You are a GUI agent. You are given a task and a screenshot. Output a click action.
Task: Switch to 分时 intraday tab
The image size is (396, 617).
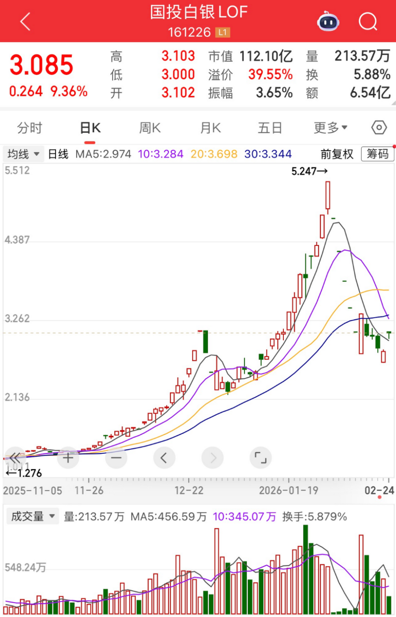pos(29,128)
